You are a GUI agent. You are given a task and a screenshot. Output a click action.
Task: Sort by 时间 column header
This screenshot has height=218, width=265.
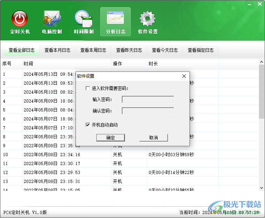[x=67, y=64]
